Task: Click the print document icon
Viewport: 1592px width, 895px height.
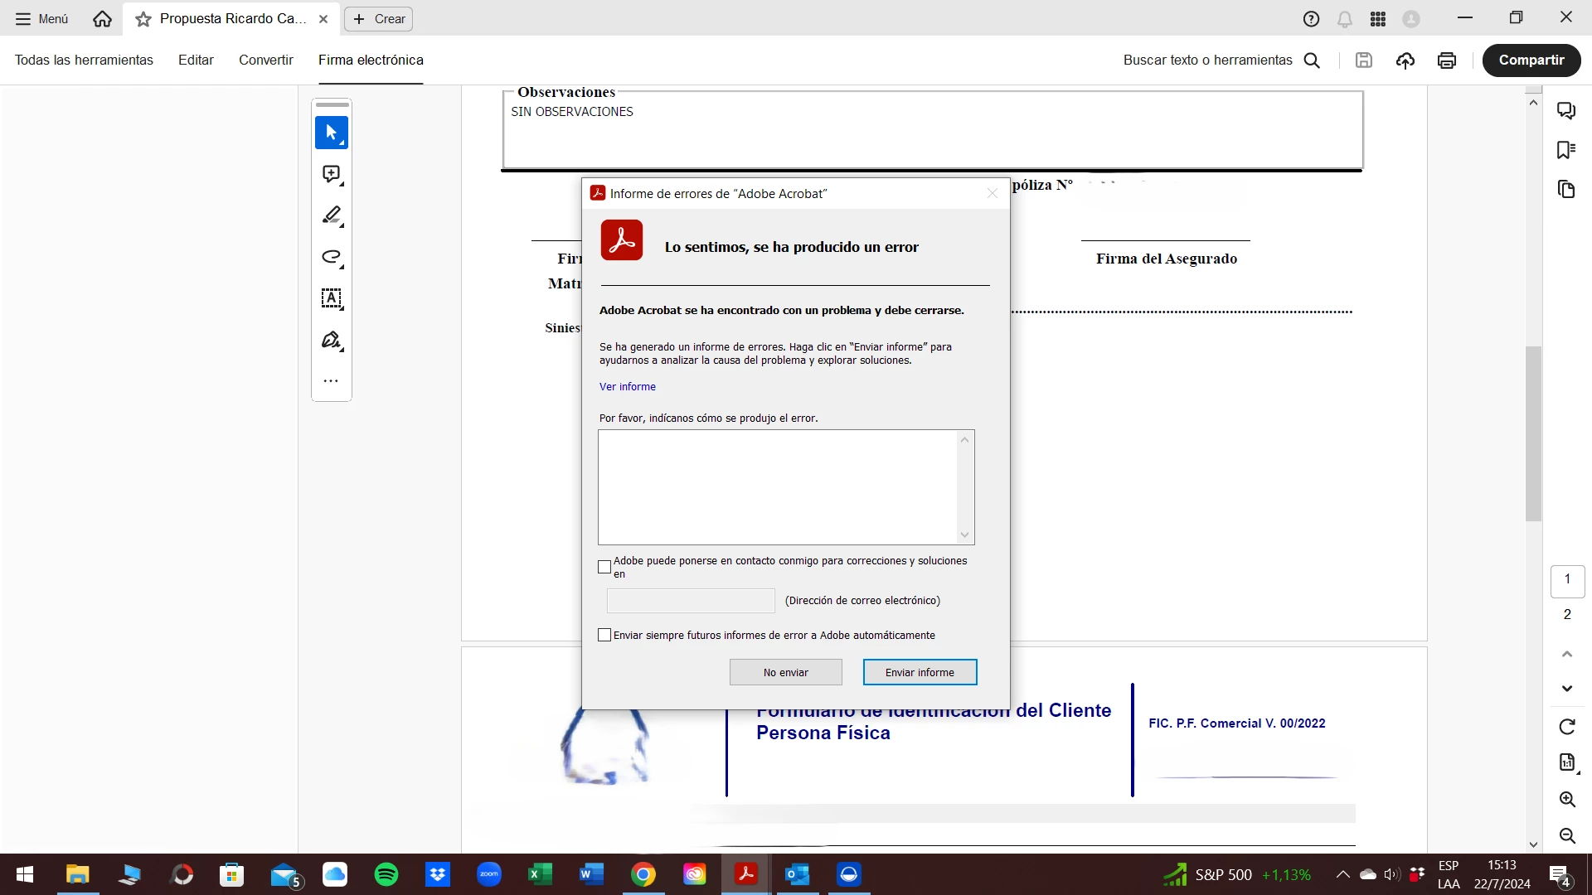Action: [1446, 60]
